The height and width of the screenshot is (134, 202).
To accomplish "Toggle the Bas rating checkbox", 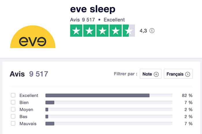I will 13,117.
